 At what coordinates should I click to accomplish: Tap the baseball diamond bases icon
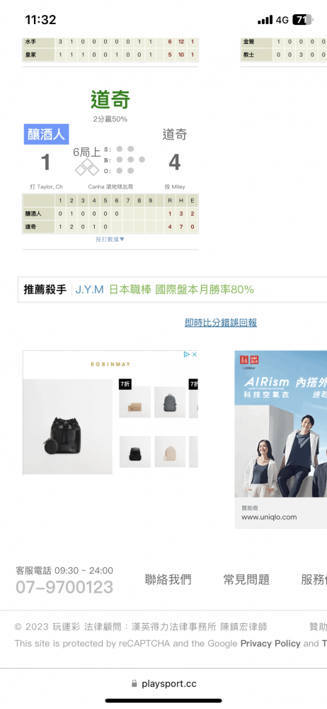(x=87, y=169)
